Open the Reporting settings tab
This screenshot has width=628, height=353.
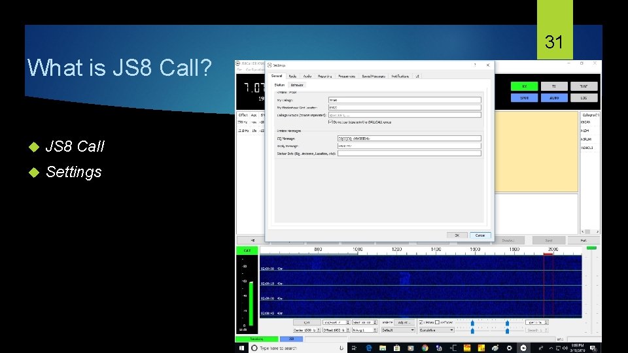pos(325,76)
